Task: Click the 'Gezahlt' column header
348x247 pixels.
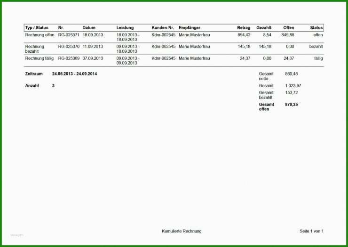Action: pyautogui.click(x=264, y=28)
